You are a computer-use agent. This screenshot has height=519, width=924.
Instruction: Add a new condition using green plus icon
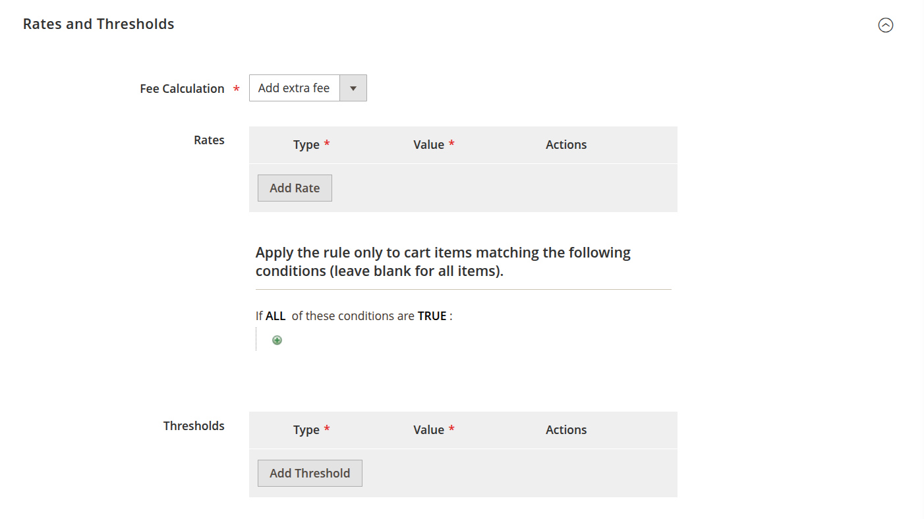coord(277,340)
